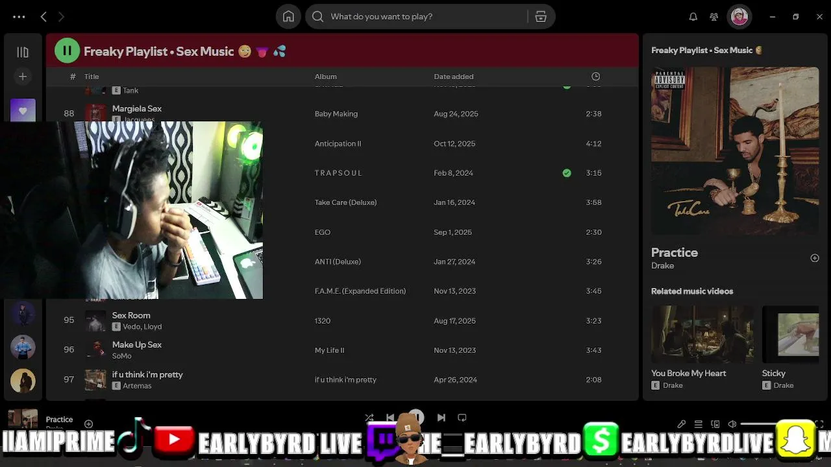The height and width of the screenshot is (467, 831).
Task: Open Drake artist link under Practice
Action: (663, 266)
